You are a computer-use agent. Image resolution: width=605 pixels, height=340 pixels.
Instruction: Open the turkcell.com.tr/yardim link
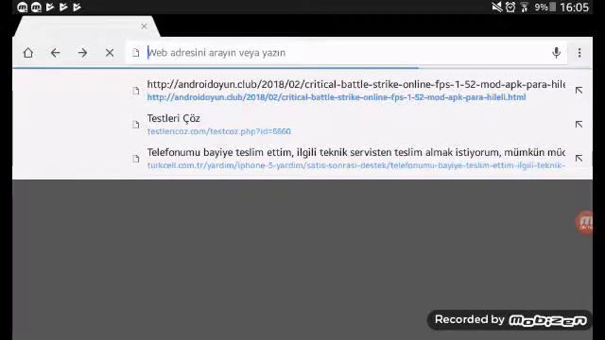(355, 165)
